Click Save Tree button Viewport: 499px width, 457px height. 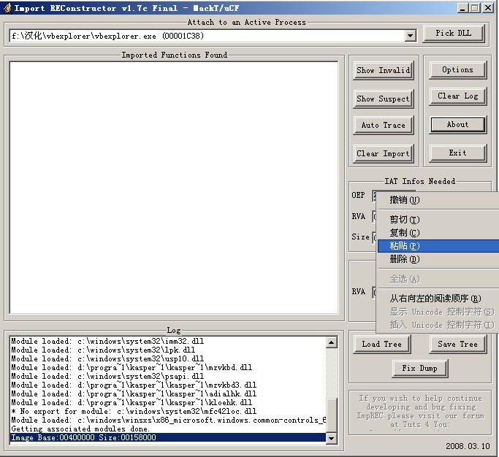coord(457,345)
